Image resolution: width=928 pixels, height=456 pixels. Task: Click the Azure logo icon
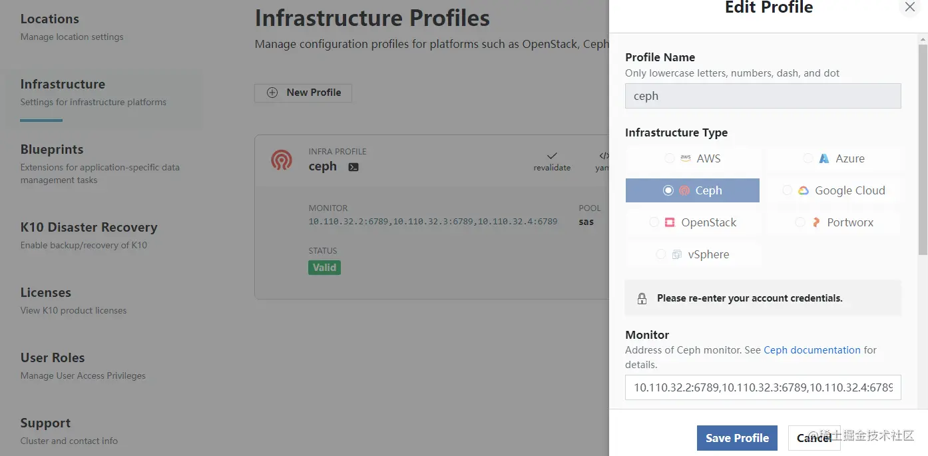pos(824,158)
